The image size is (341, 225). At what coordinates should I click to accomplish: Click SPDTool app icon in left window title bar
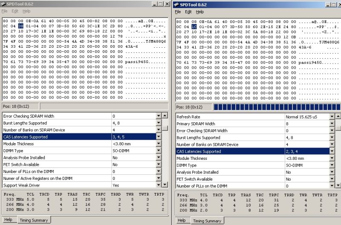tap(3, 4)
